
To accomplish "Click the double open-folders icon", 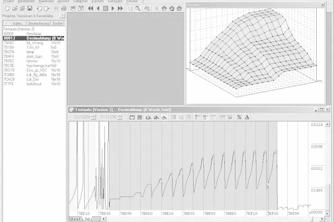I will [x=22, y=8].
